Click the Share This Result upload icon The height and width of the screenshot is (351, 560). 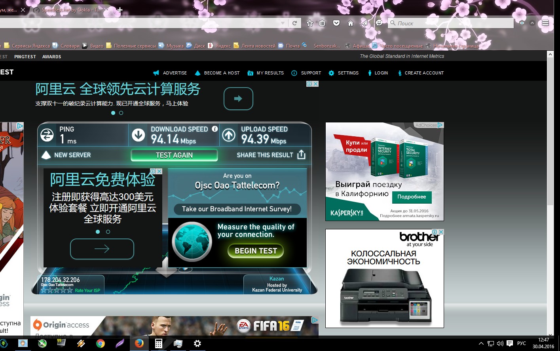click(x=301, y=155)
